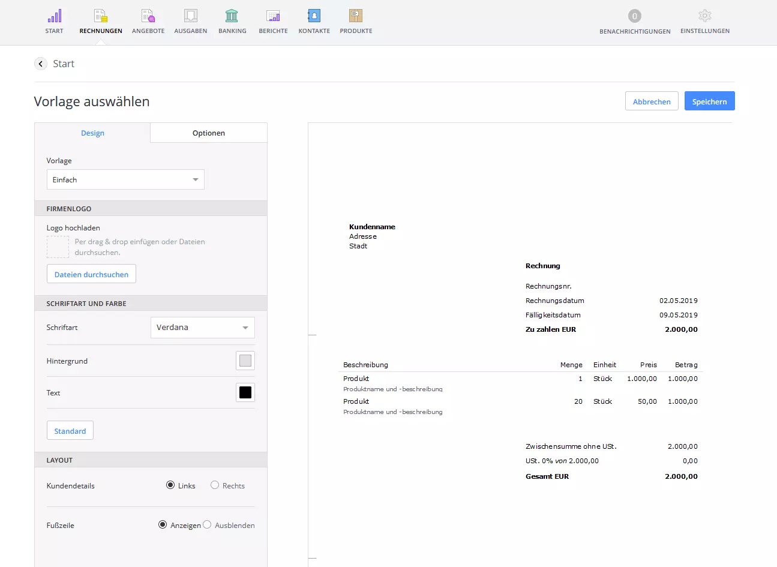
Task: Open the Kontakte address book icon
Action: pyautogui.click(x=314, y=16)
